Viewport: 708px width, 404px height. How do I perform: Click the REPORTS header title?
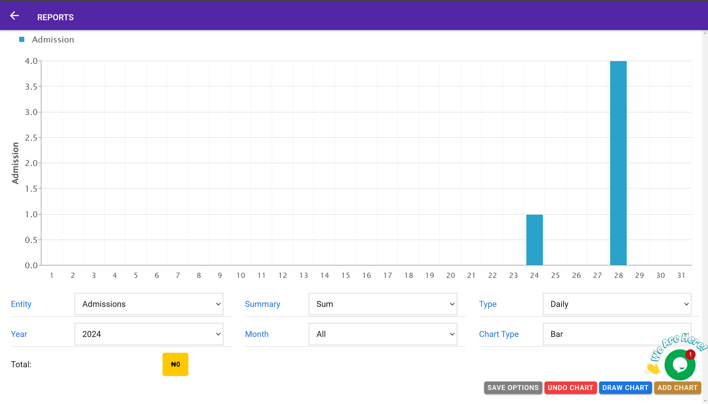pos(55,17)
